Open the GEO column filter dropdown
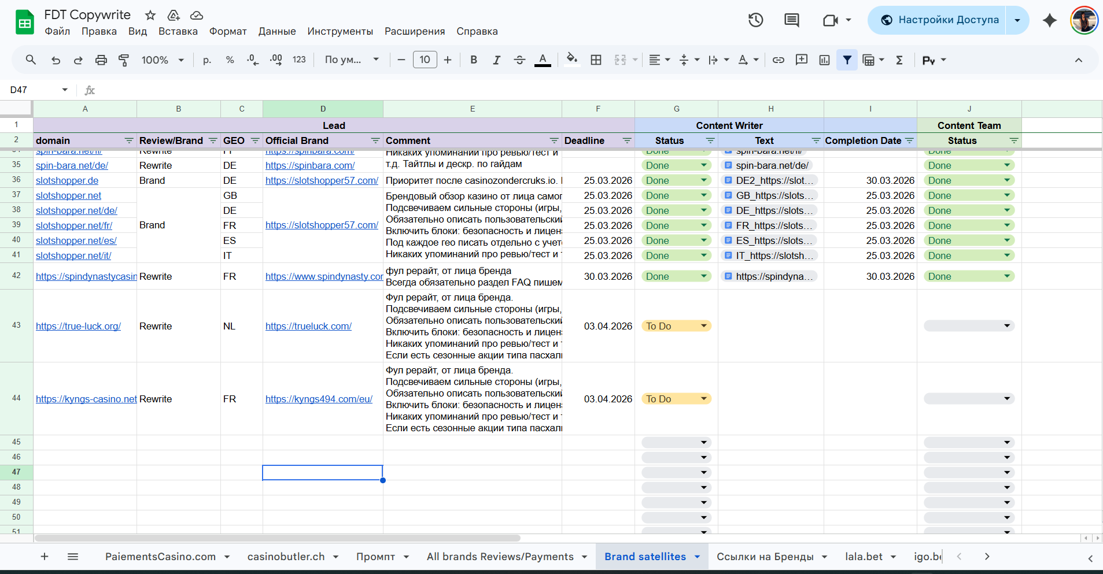 pyautogui.click(x=255, y=141)
